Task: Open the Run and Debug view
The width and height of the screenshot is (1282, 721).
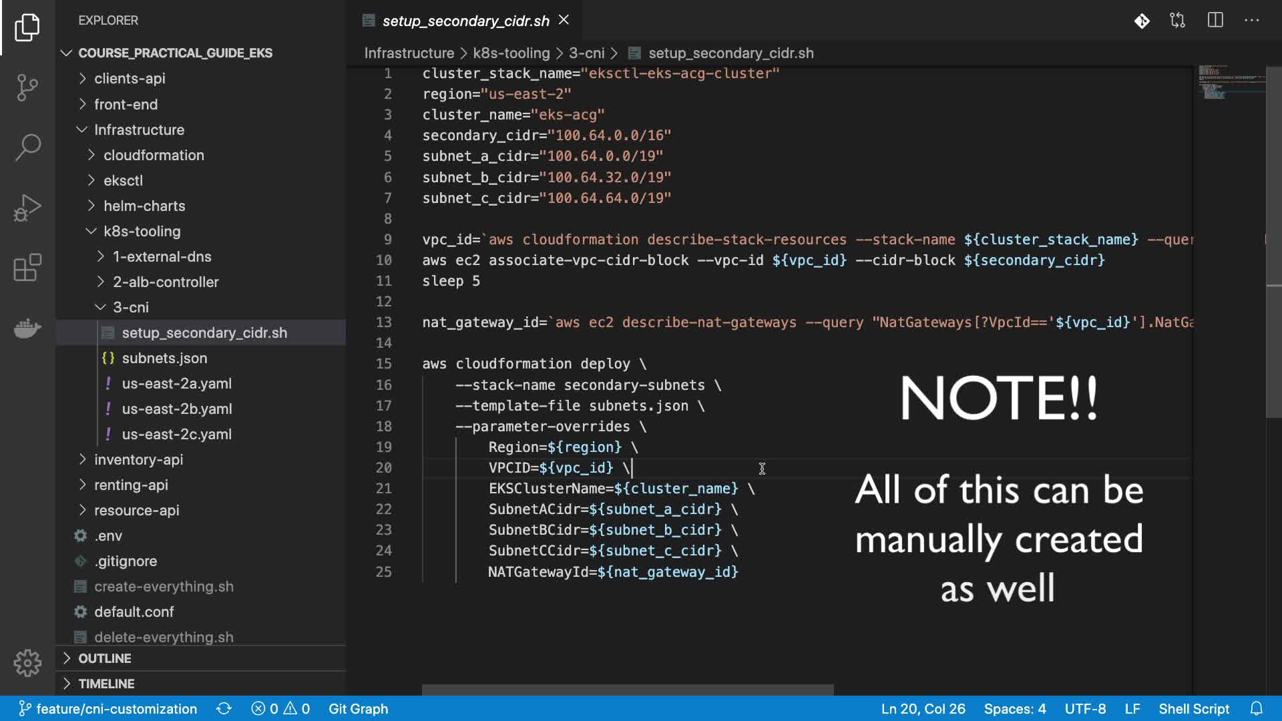Action: pyautogui.click(x=27, y=208)
